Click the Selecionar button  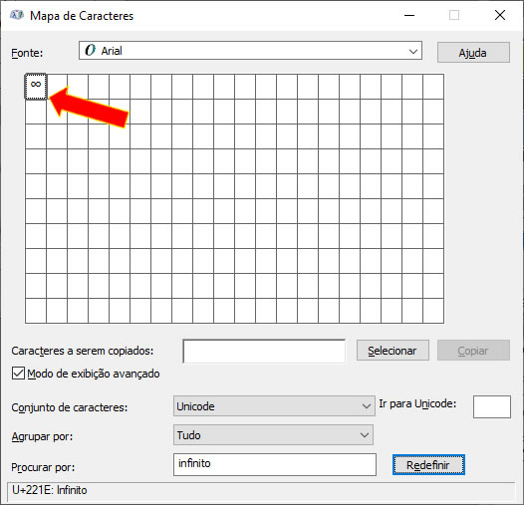coord(393,351)
